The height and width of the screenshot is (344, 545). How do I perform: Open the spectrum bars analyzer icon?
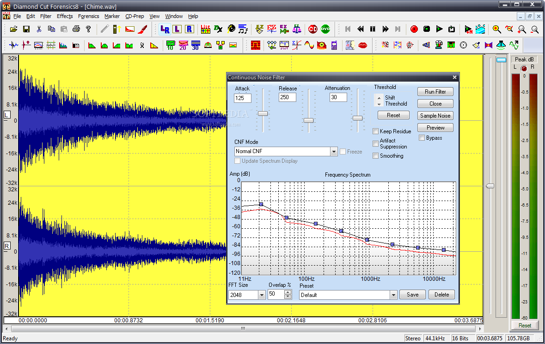[63, 46]
